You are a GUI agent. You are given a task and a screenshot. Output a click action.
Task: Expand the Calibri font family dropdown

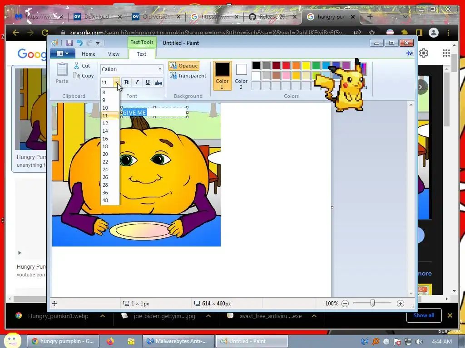point(160,69)
